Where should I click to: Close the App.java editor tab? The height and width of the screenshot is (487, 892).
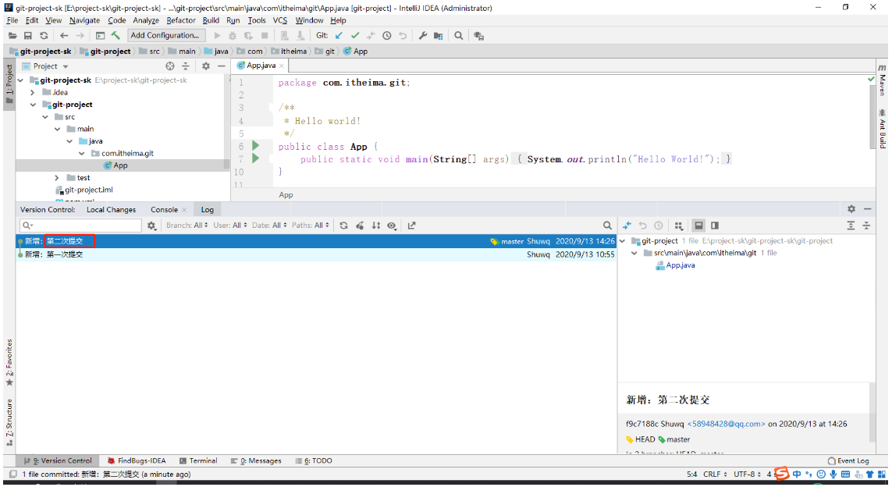(282, 66)
